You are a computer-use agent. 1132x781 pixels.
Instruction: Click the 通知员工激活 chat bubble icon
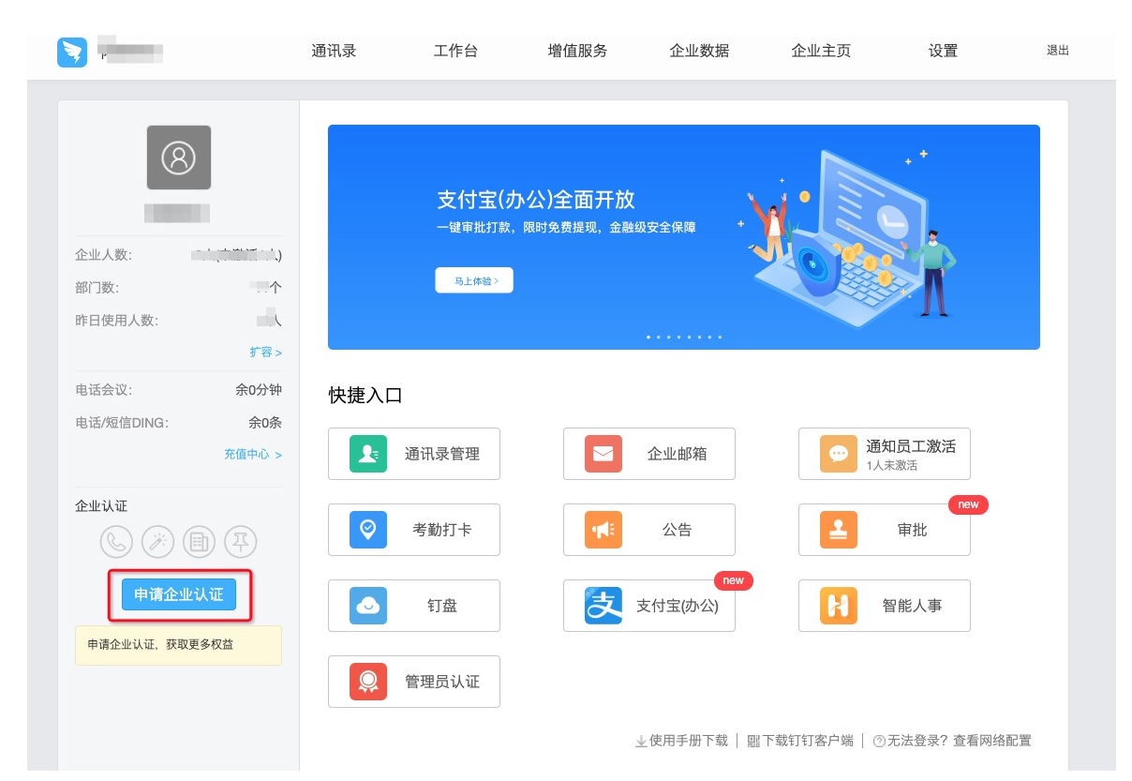click(x=839, y=454)
